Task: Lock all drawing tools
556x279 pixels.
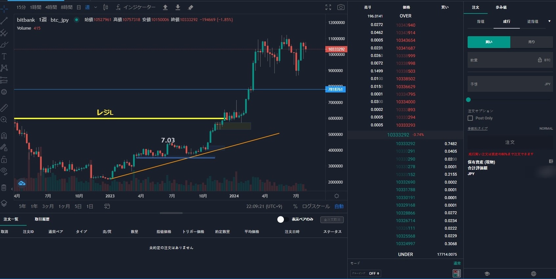Action: pos(4,159)
